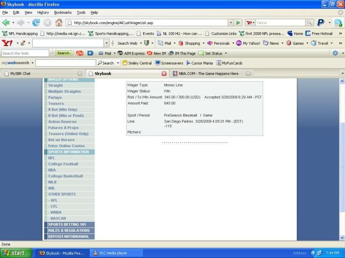This screenshot has height=258, width=345.
Task: Start a New IM from AIM toolbar
Action: pos(157,53)
